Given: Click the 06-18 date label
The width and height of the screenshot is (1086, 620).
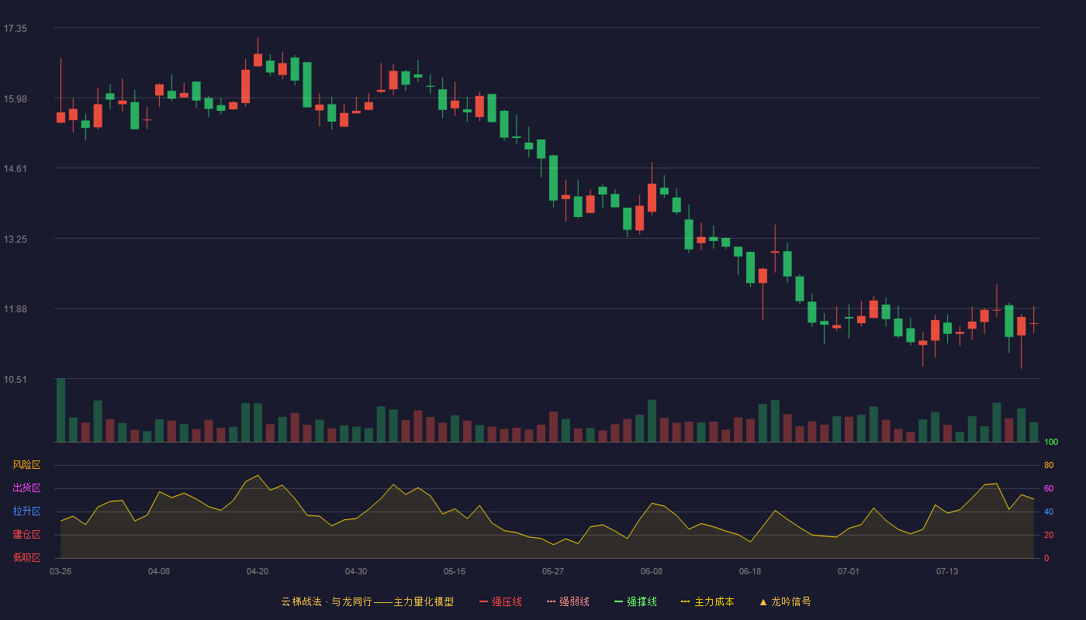Looking at the screenshot, I should [x=750, y=571].
